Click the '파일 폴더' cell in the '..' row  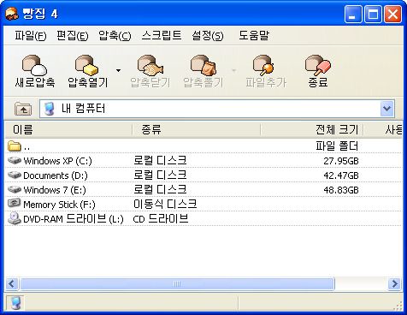pyautogui.click(x=337, y=146)
